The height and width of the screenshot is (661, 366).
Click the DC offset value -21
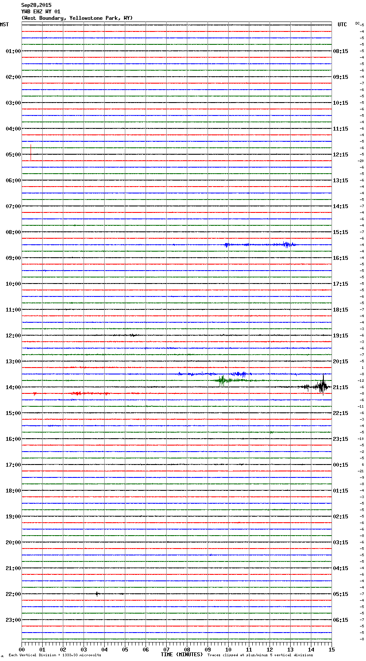[x=361, y=471]
